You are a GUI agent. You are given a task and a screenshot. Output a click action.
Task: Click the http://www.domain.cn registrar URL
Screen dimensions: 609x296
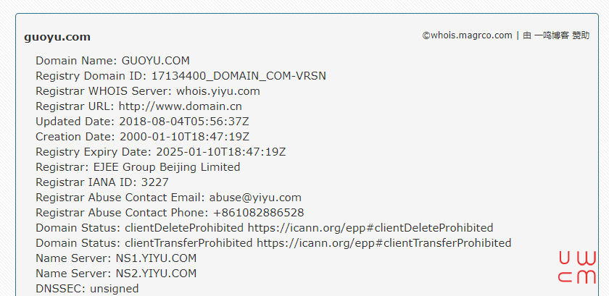coord(181,106)
